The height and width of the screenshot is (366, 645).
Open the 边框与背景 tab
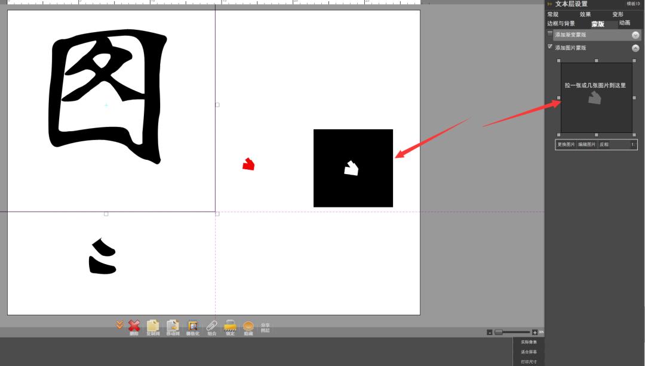coord(561,24)
